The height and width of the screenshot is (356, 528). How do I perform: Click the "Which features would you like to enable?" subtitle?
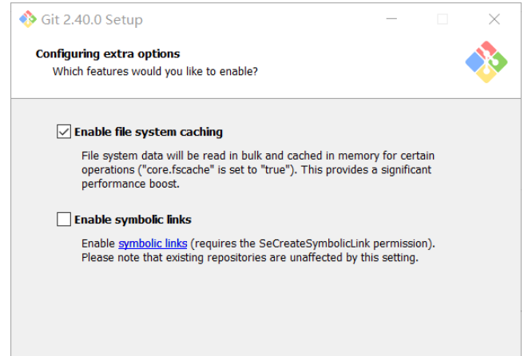click(x=155, y=71)
